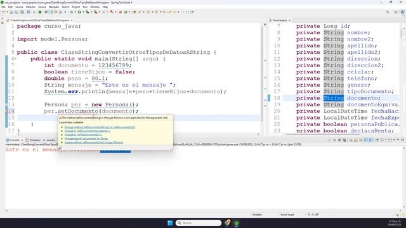Open the File menu

(x=3, y=7)
